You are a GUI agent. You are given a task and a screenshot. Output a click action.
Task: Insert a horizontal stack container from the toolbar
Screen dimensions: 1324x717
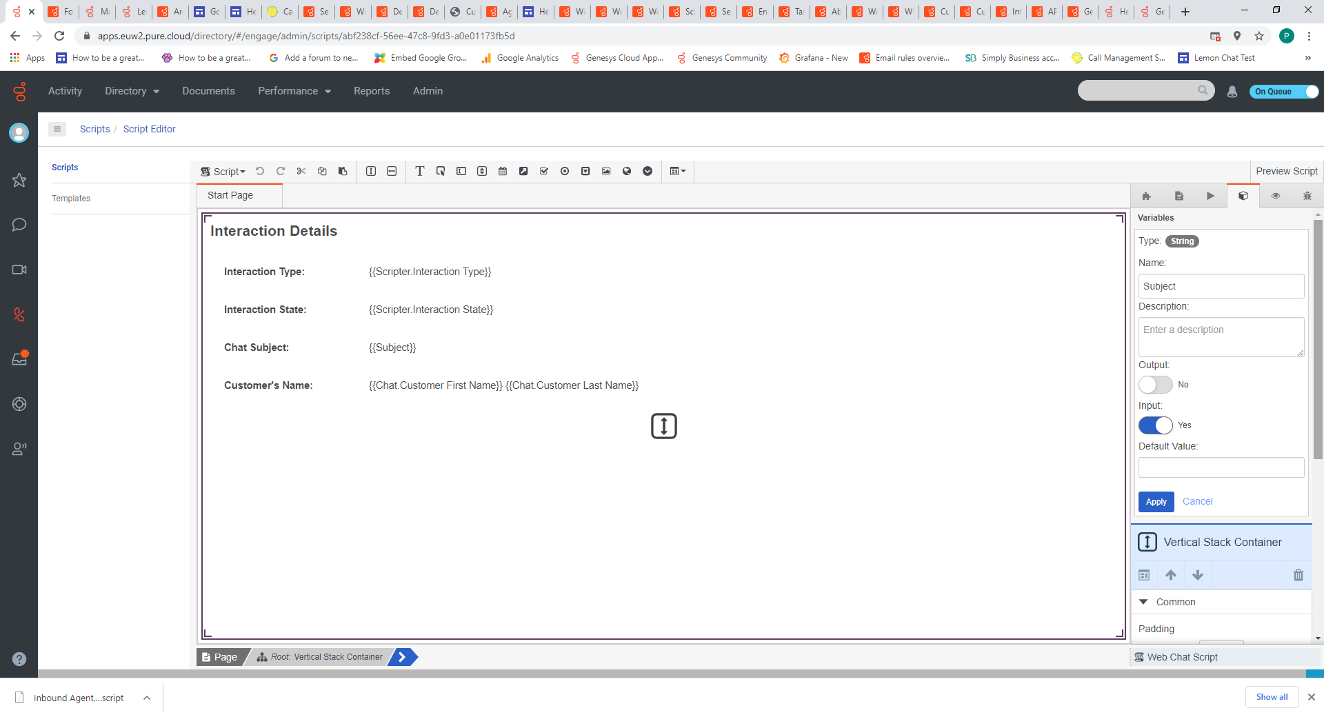pos(392,171)
